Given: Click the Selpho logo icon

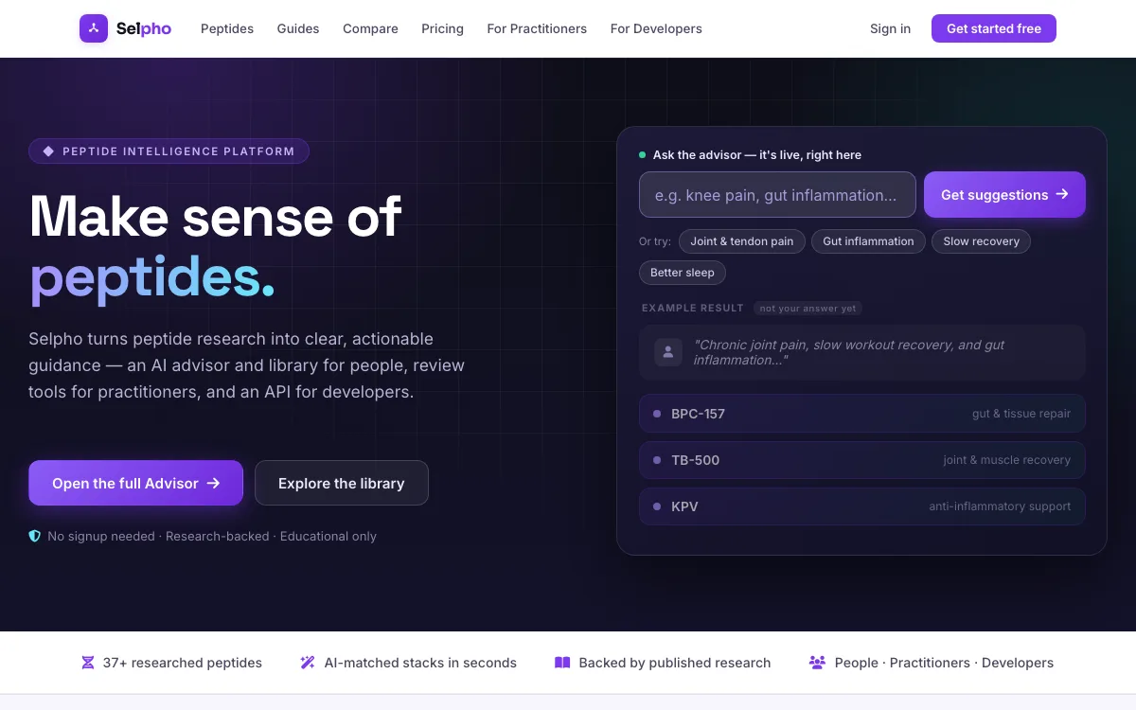Looking at the screenshot, I should pos(94,28).
